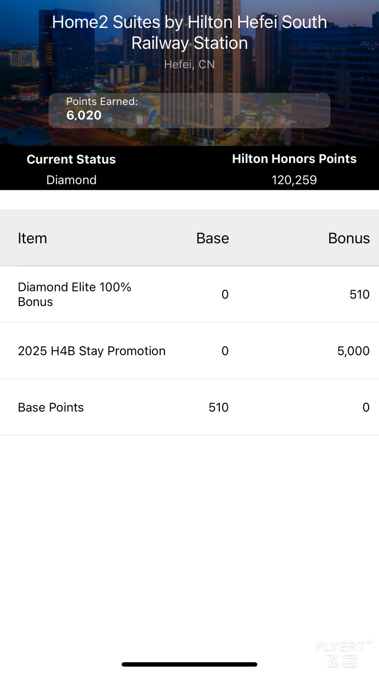Select the 2025 H4B Stay Promotion row
The height and width of the screenshot is (674, 379).
pyautogui.click(x=189, y=351)
